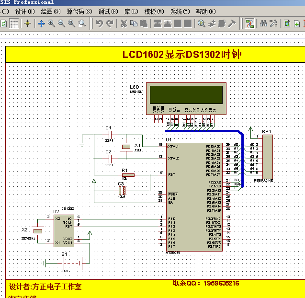Undo the last action
This screenshot has width=305, height=298.
point(100,24)
